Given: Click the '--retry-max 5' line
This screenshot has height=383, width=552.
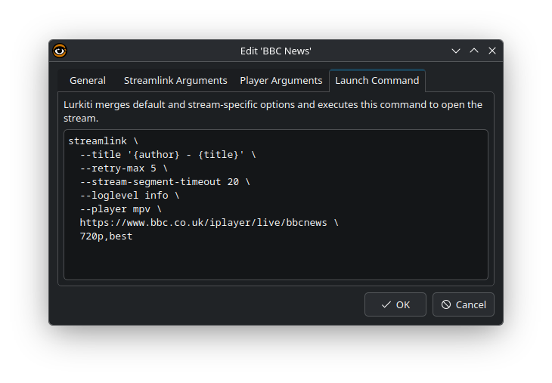Looking at the screenshot, I should click(x=124, y=168).
